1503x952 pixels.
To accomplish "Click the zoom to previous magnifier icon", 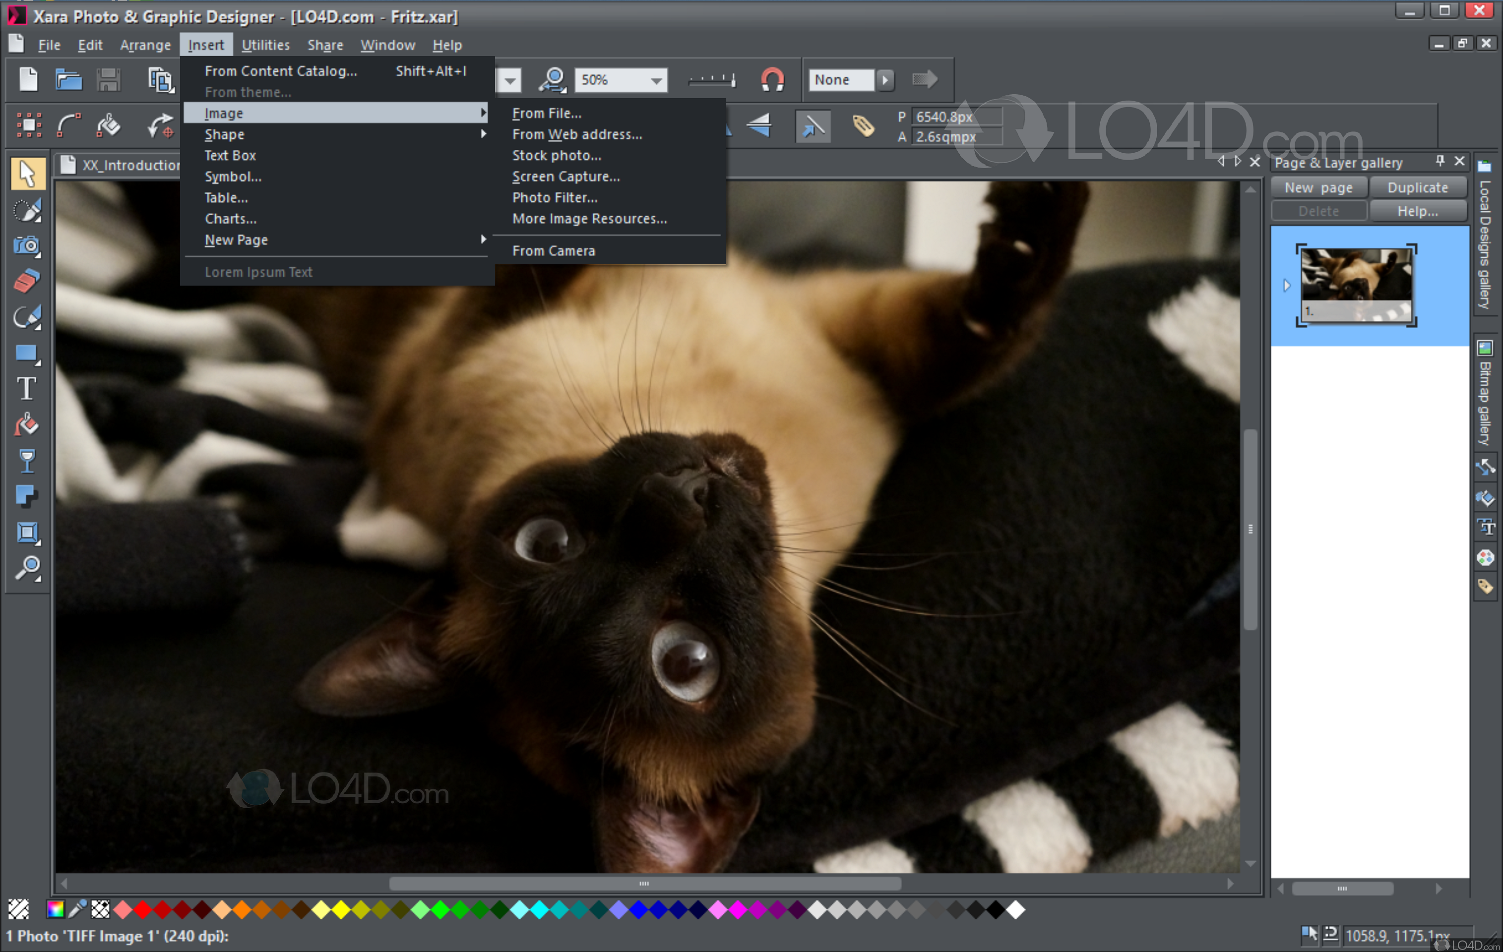I will 553,80.
